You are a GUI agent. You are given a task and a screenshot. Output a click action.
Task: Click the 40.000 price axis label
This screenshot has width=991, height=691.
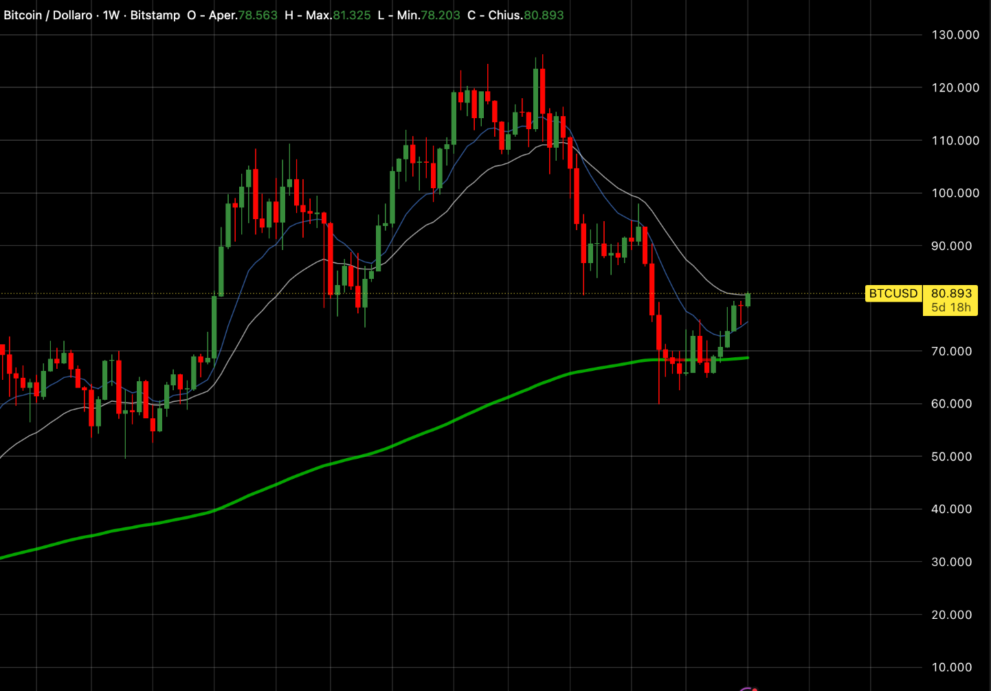point(952,509)
